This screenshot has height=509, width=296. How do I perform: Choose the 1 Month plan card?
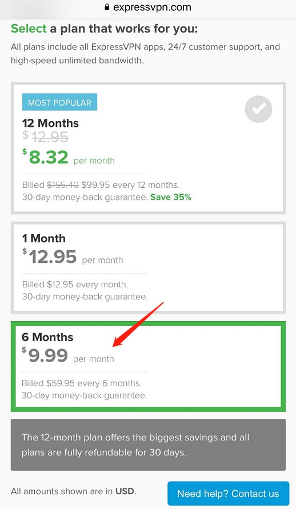coord(149,267)
